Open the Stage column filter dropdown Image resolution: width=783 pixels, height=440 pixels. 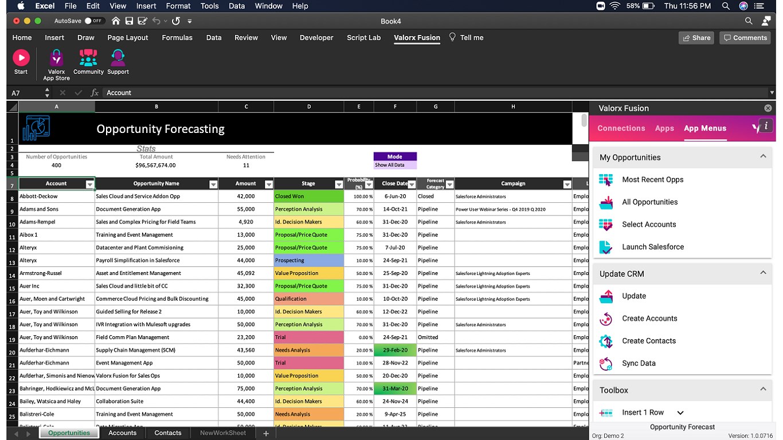pyautogui.click(x=339, y=184)
